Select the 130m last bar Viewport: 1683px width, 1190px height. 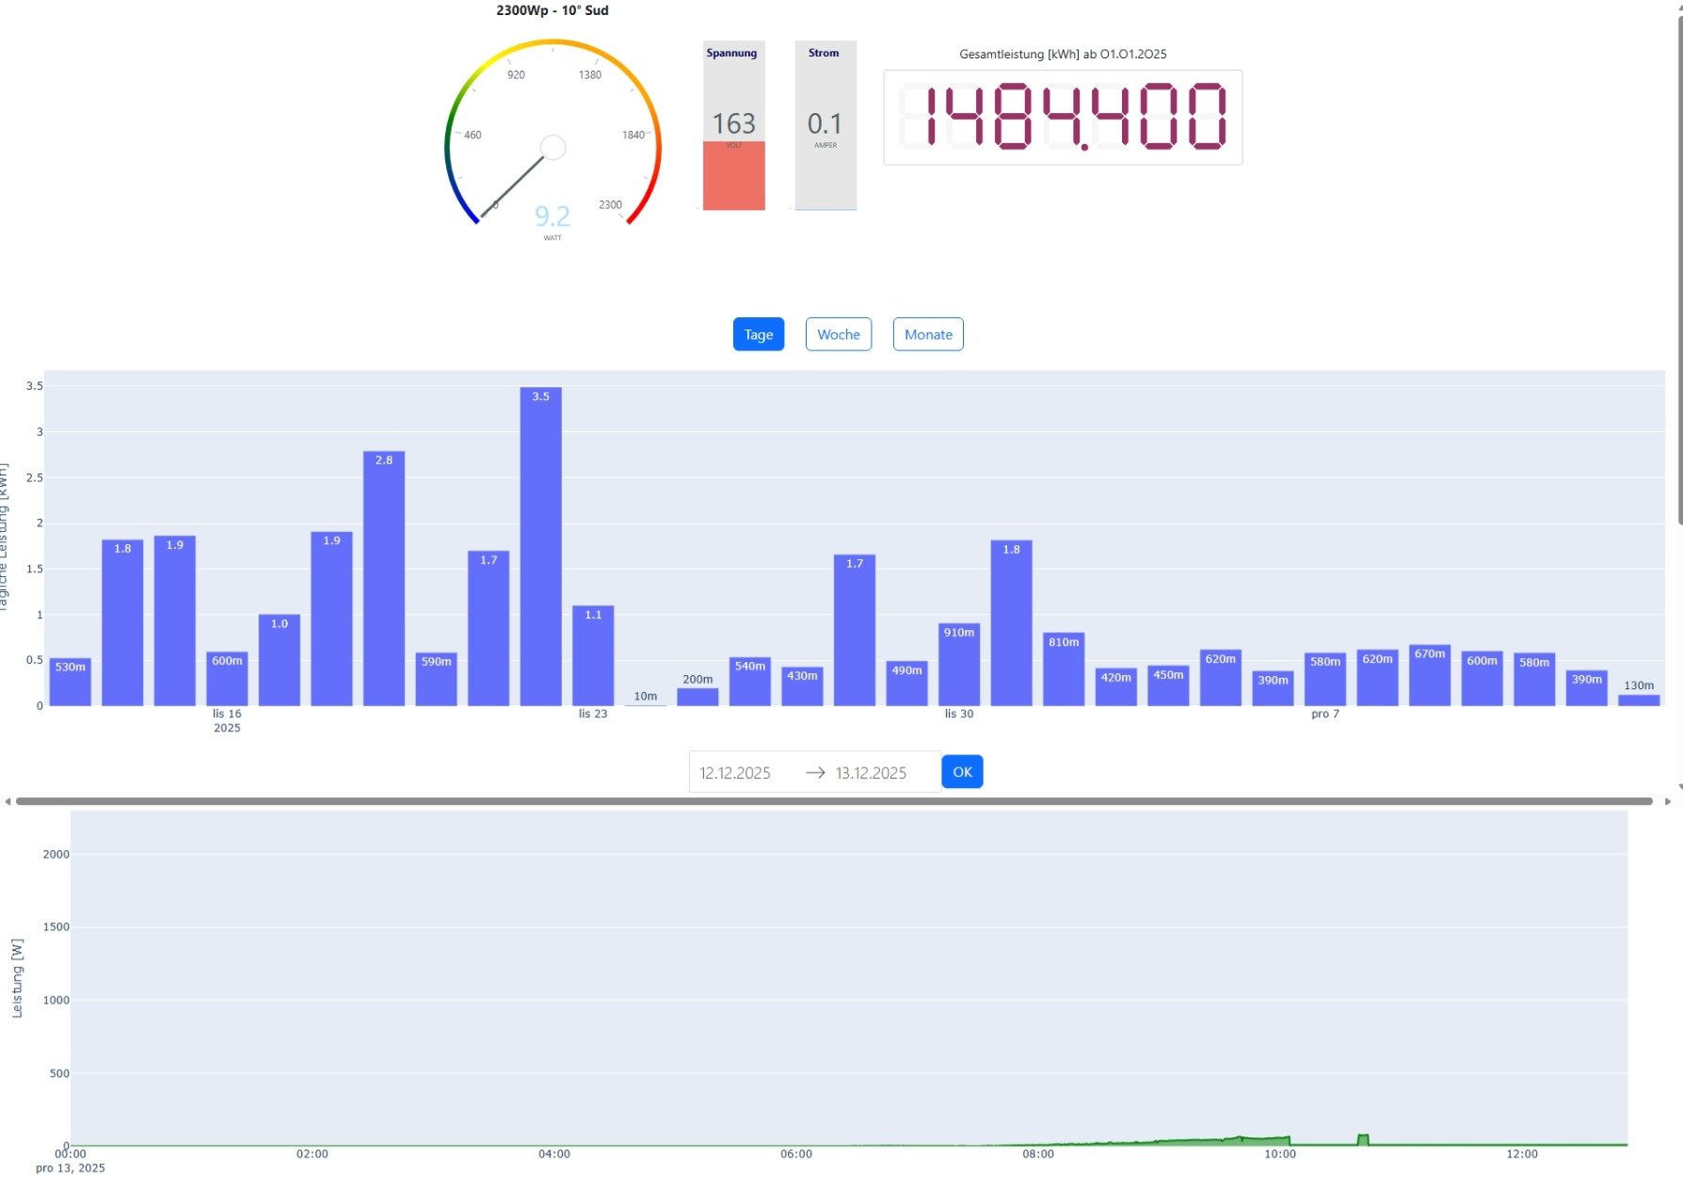pos(1638,700)
